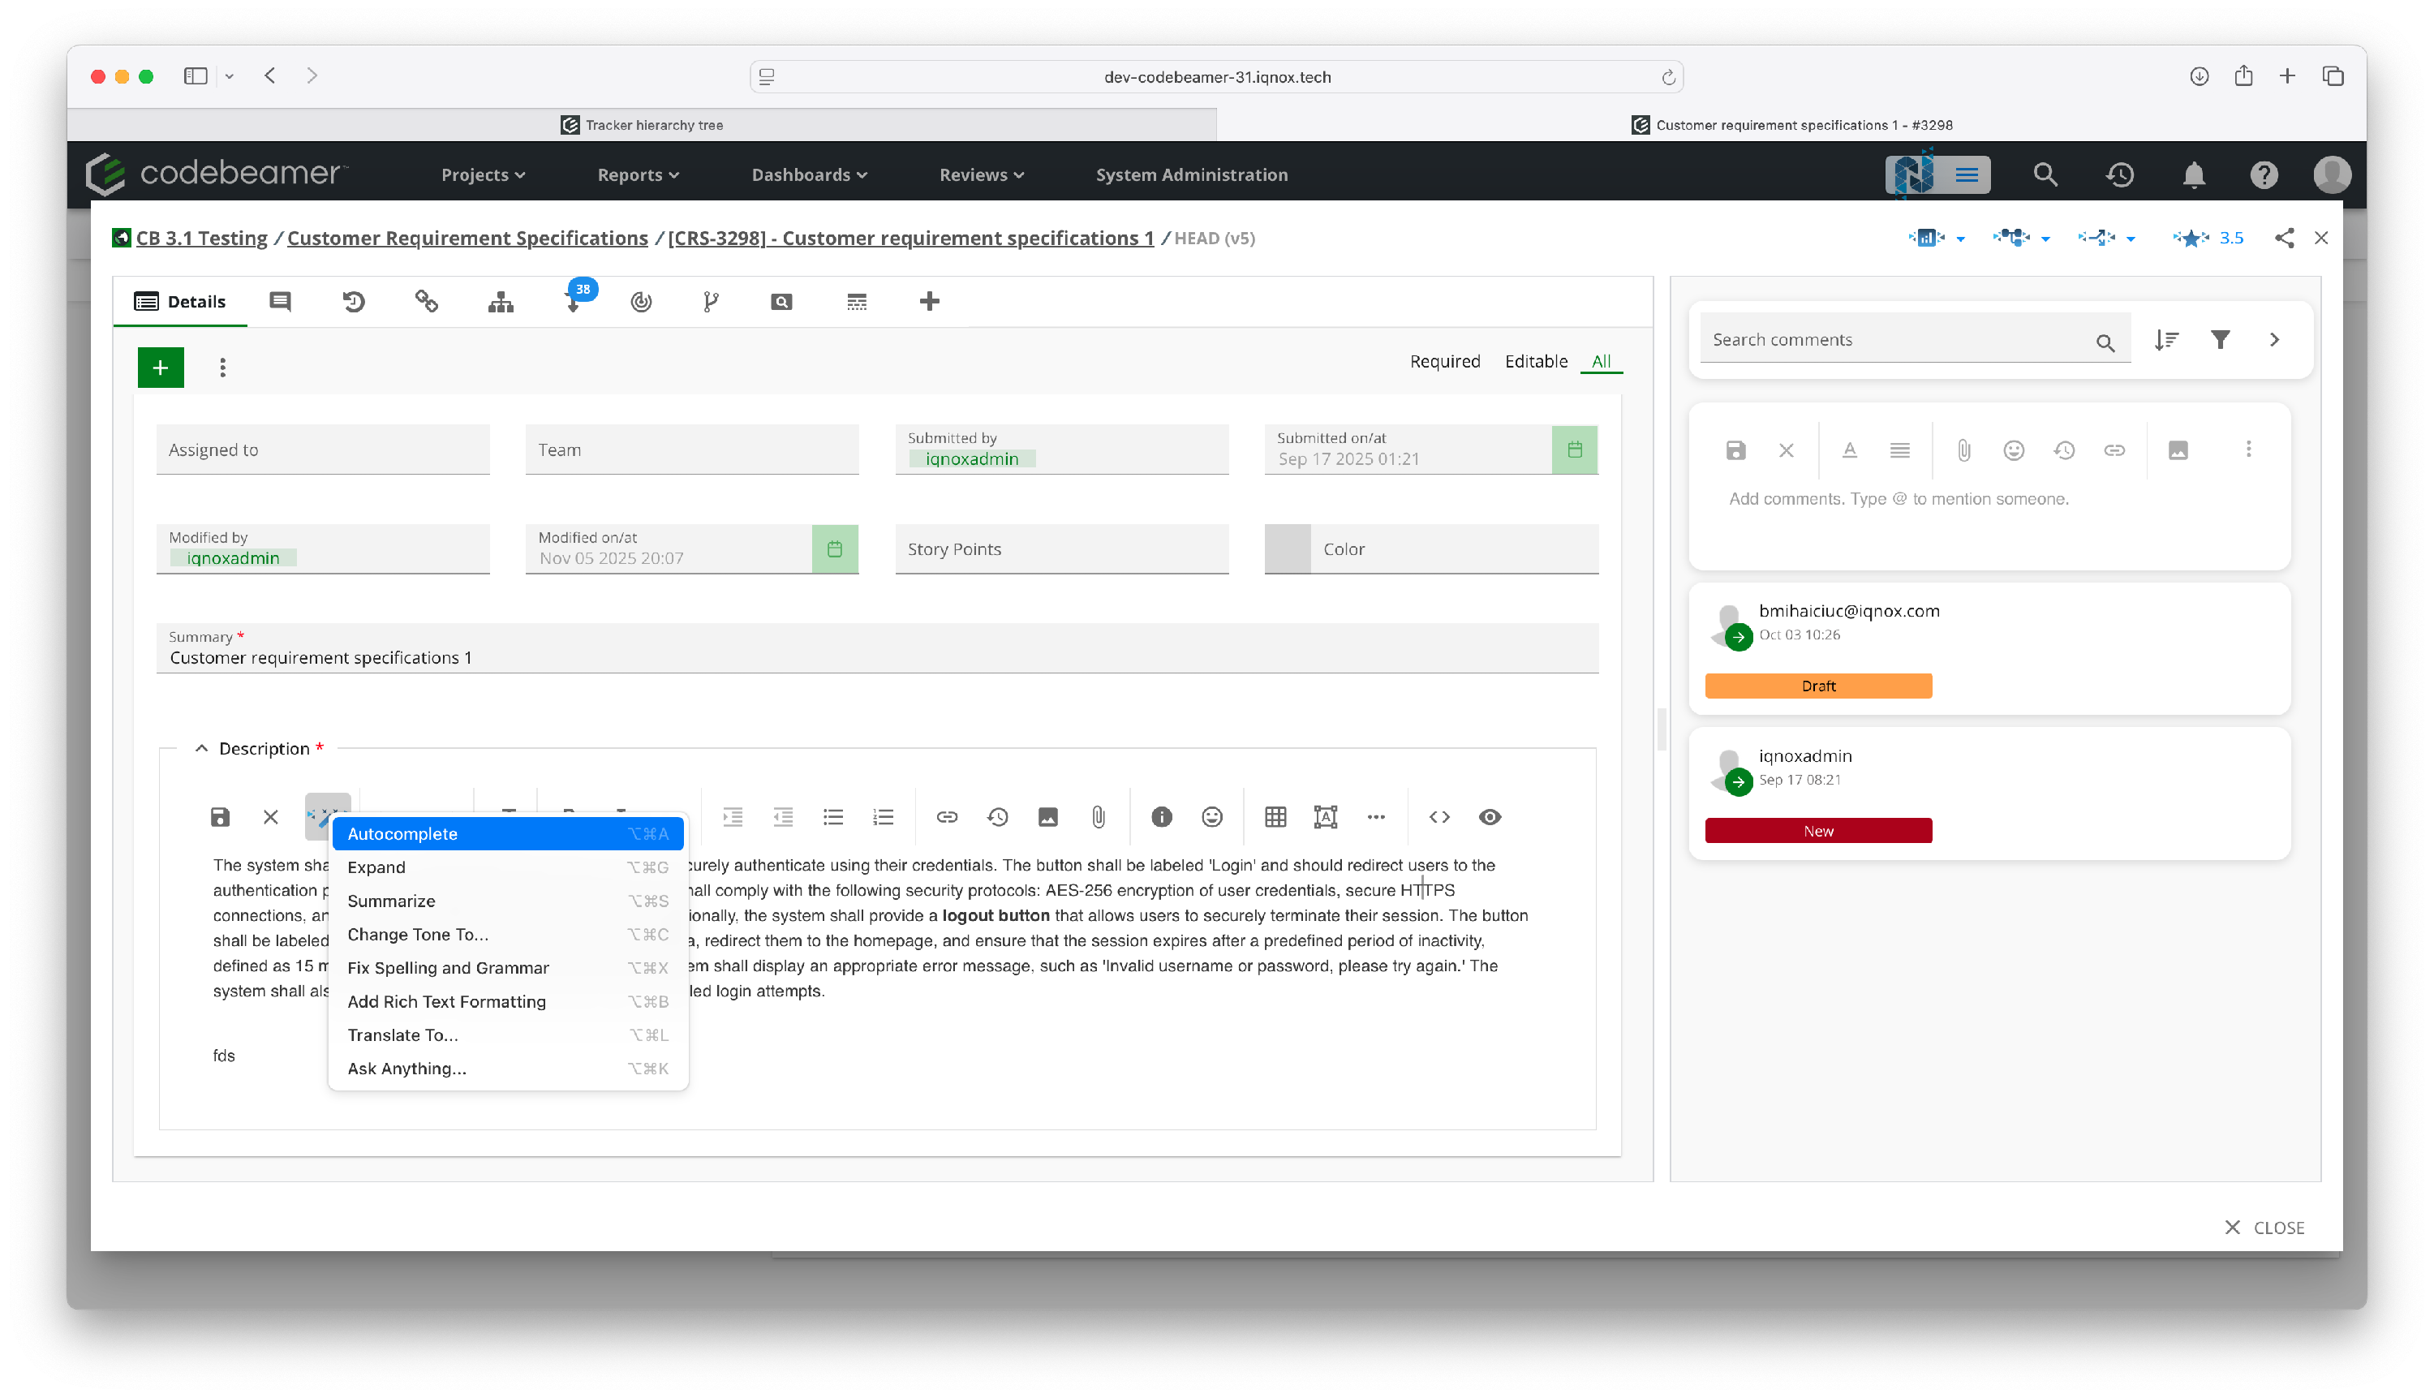Open the emoji picker in description toolbar
Image resolution: width=2434 pixels, height=1398 pixels.
(x=1211, y=817)
